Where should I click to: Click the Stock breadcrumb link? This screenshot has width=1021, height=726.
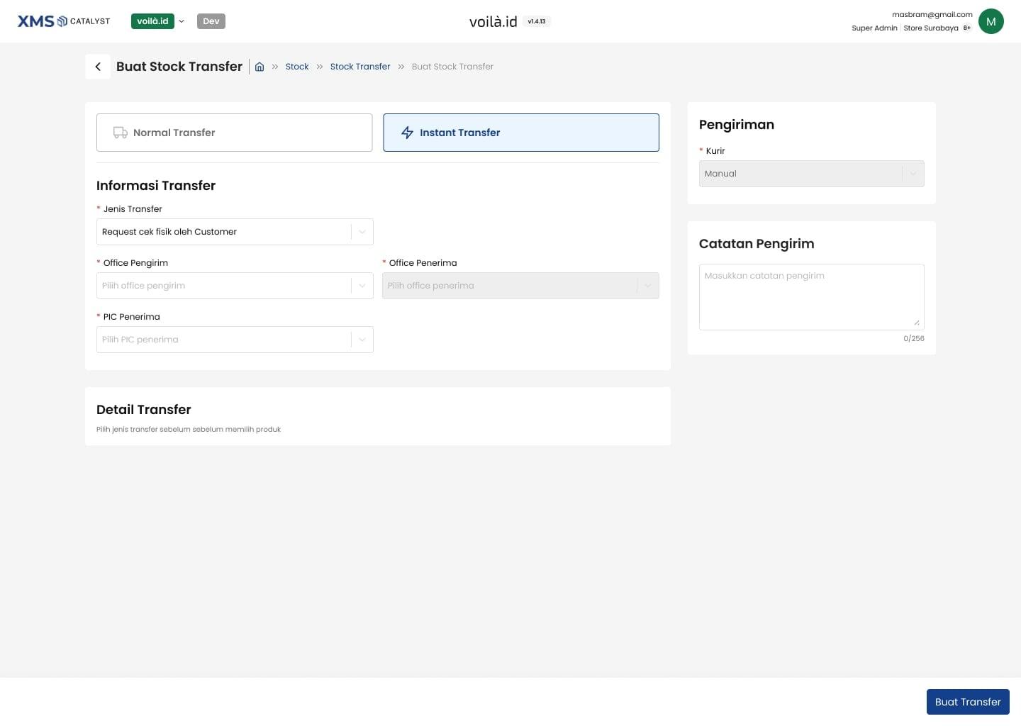point(297,67)
